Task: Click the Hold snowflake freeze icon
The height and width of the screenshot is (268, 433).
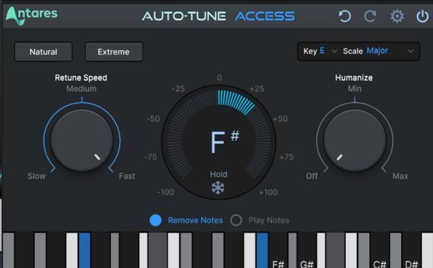Action: click(218, 188)
